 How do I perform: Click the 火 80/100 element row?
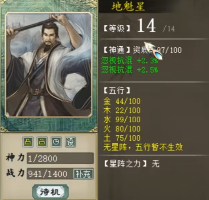[122, 129]
